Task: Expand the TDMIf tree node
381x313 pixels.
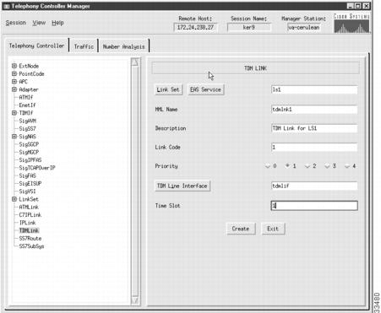Action: coord(14,113)
